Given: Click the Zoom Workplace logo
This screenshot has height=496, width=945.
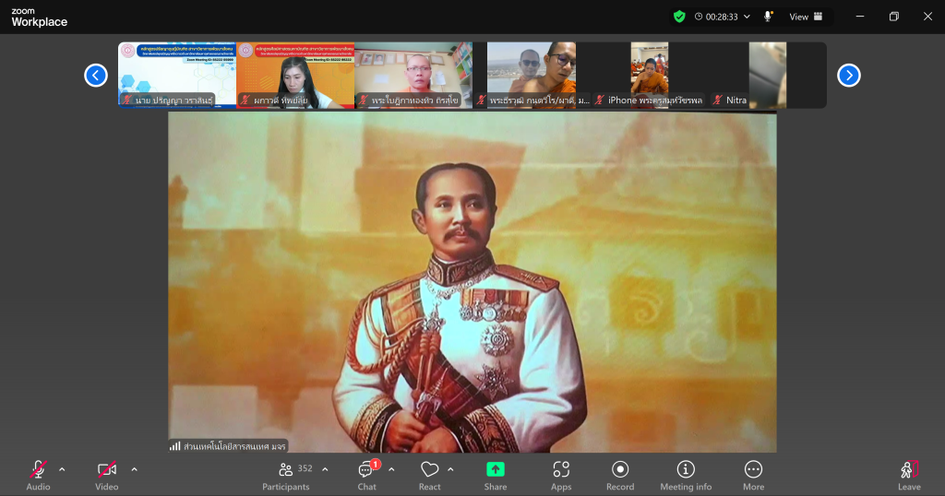Looking at the screenshot, I should (x=39, y=18).
